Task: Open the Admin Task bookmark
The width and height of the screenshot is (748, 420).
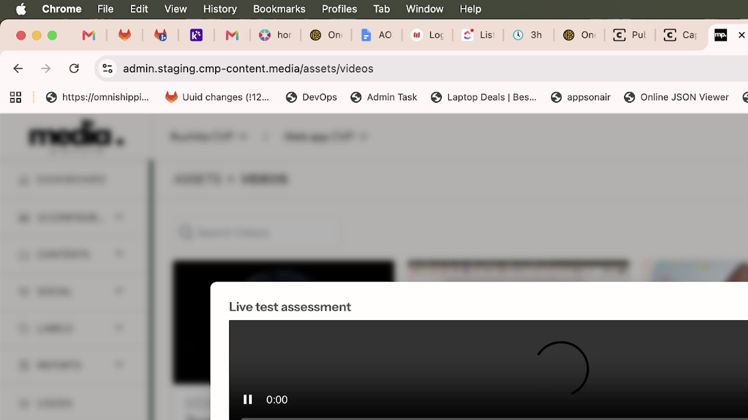Action: pos(384,97)
